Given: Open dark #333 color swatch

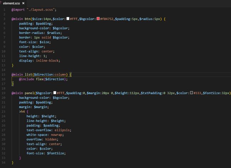Looking at the screenshot, I should pyautogui.click(x=192, y=93).
